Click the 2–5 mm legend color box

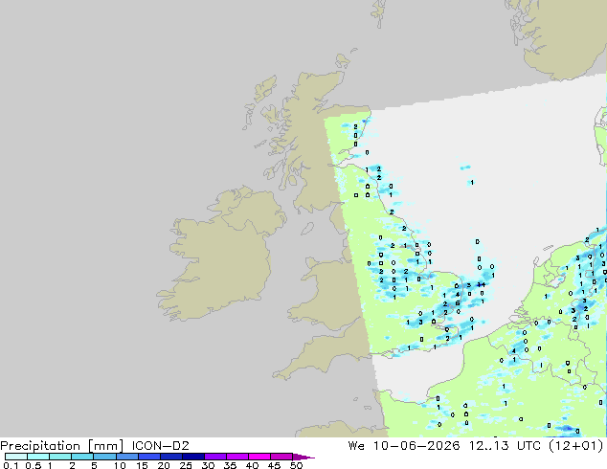[82, 457]
